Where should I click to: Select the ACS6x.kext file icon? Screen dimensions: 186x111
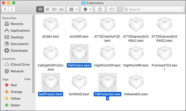pyautogui.click(x=51, y=24)
